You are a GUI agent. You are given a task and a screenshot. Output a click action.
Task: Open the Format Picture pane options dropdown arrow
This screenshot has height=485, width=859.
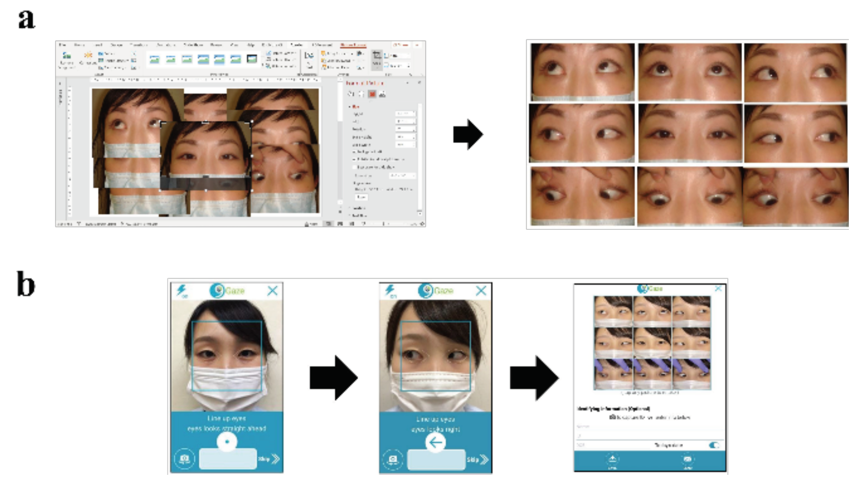(408, 83)
